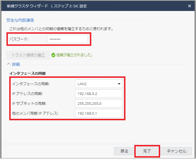The image size is (196, 159).
Task: Open the インタフェースの同期 LAN2 dropdown
Action: point(99,84)
